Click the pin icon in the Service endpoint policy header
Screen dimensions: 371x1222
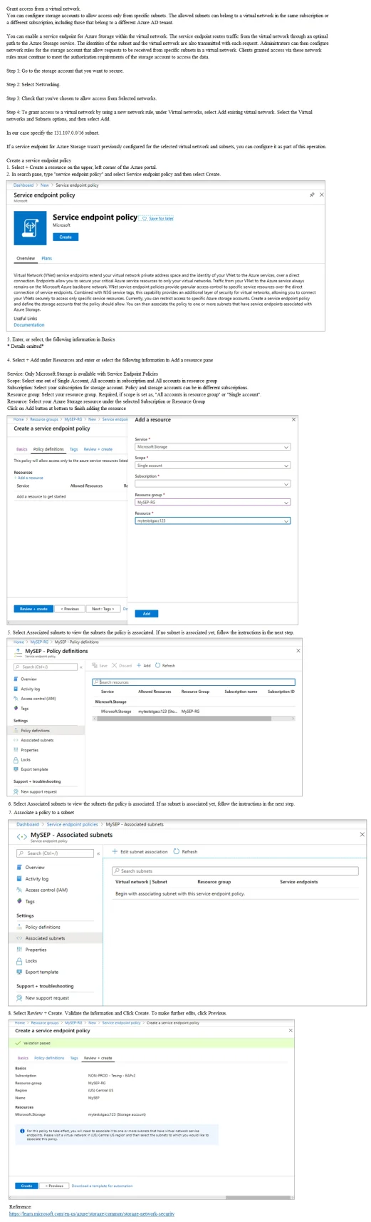tap(311, 195)
